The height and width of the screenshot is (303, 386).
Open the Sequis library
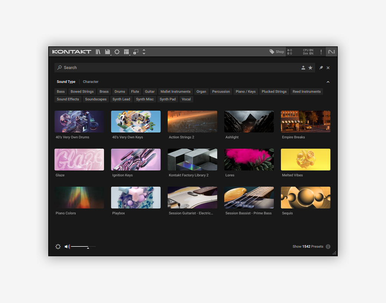click(305, 198)
